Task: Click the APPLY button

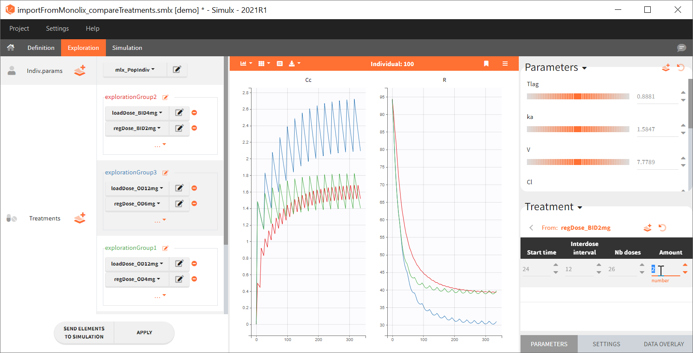Action: coord(144,333)
